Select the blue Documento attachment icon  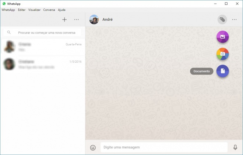[222, 71]
